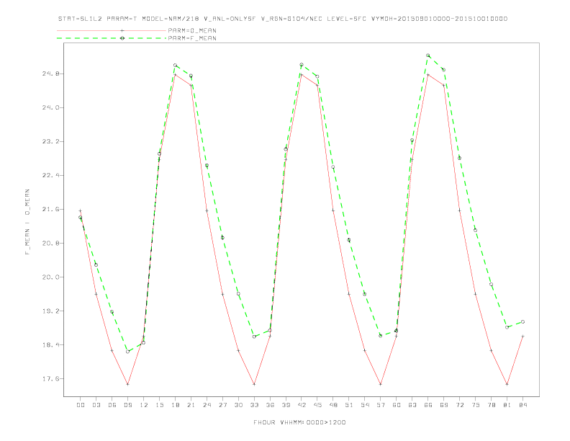Click the 27 forecast-hour tick label

pos(223,405)
